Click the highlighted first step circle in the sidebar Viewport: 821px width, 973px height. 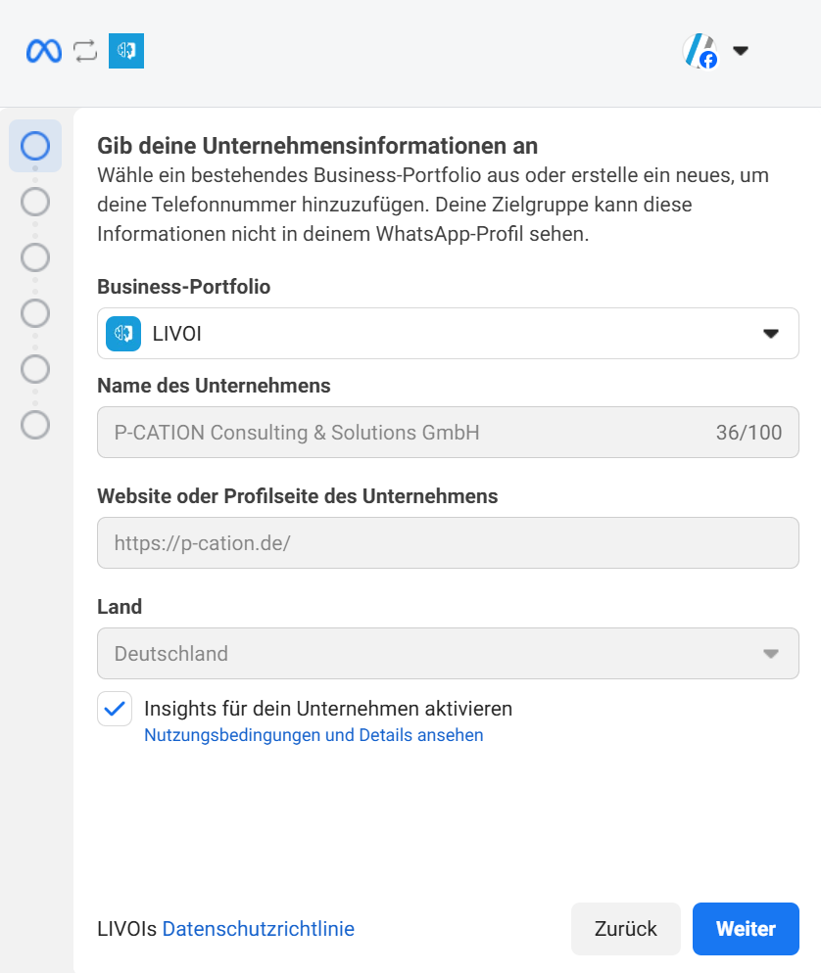pos(34,146)
